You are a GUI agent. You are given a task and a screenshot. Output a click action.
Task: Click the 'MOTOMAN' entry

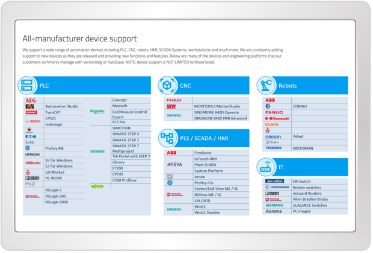coord(303,148)
